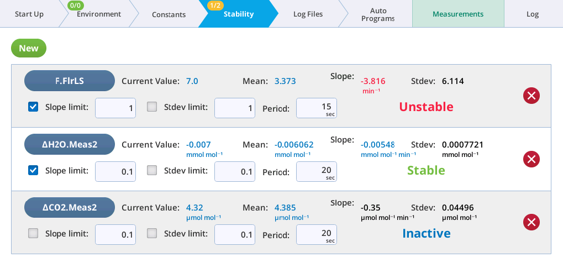The height and width of the screenshot is (268, 563).
Task: Click the F.FlrLS variable button
Action: click(69, 81)
